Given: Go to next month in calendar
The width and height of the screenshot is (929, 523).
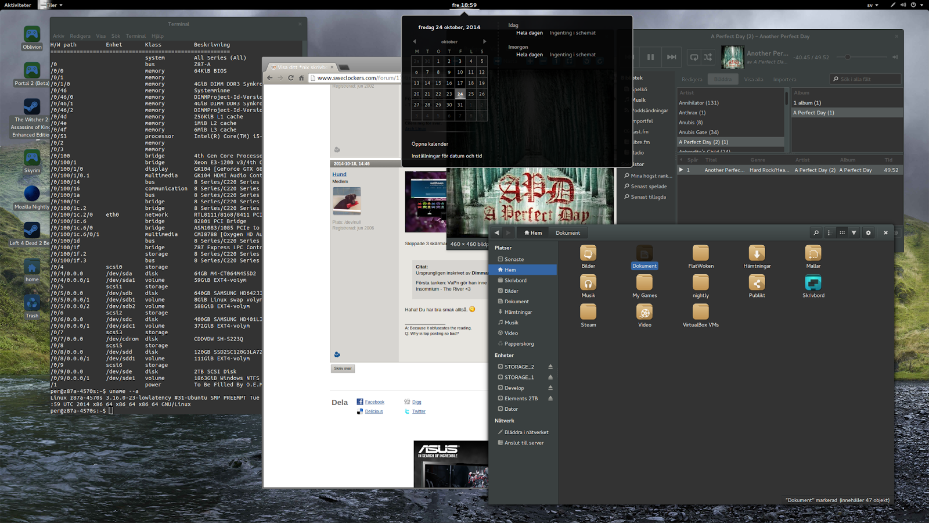Looking at the screenshot, I should pyautogui.click(x=484, y=42).
